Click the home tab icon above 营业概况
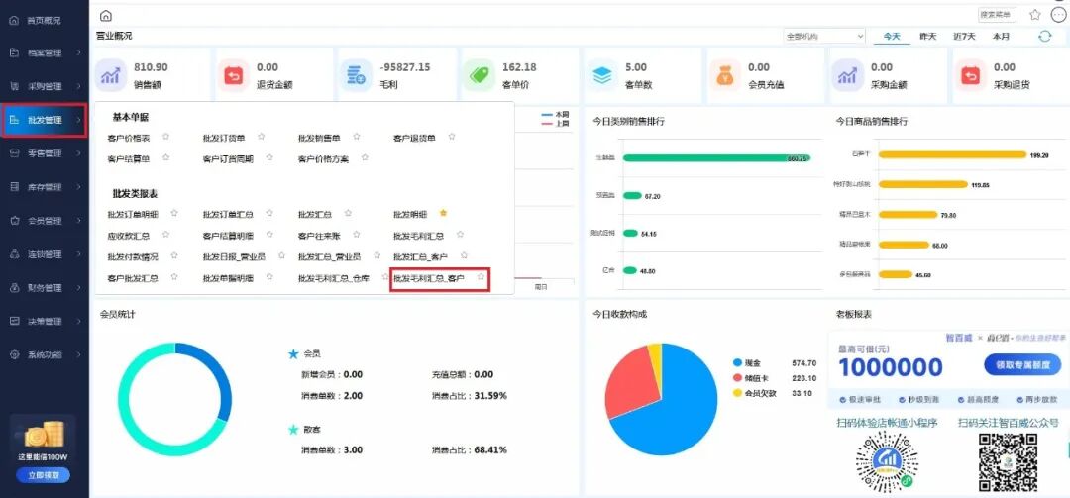The height and width of the screenshot is (498, 1070). [106, 16]
